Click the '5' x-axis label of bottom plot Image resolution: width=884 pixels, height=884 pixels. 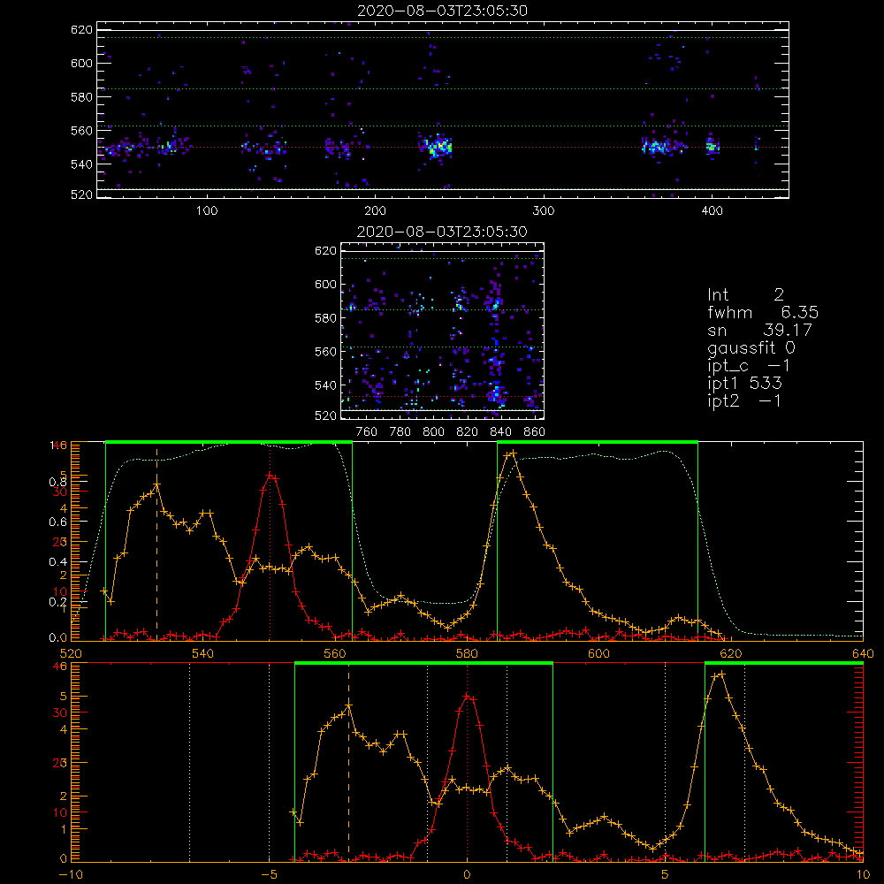(x=665, y=875)
